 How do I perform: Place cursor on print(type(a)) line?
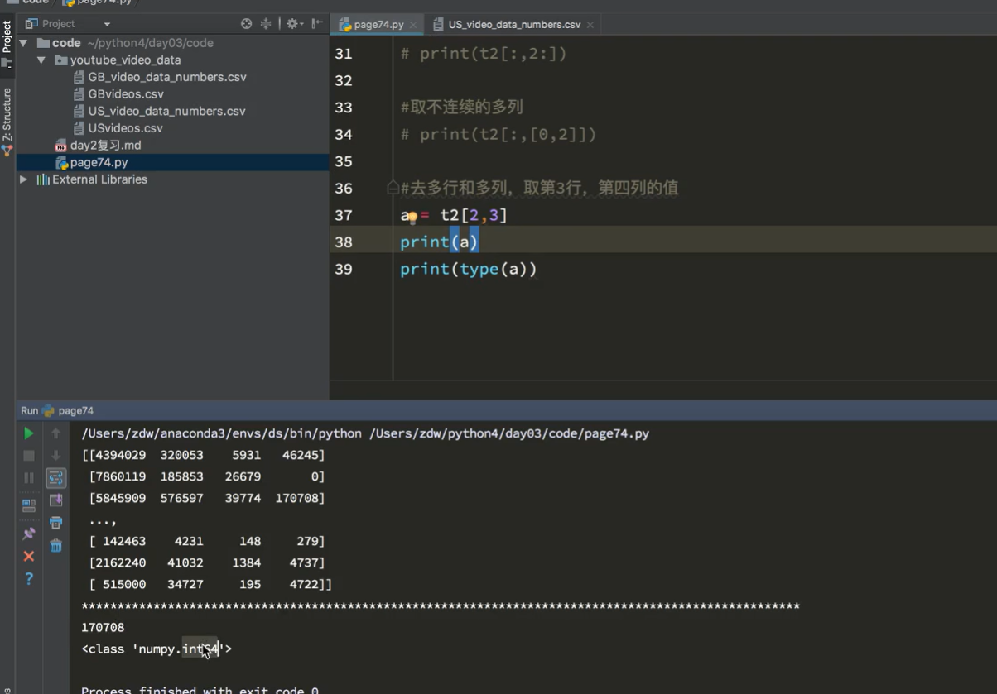pyautogui.click(x=469, y=269)
